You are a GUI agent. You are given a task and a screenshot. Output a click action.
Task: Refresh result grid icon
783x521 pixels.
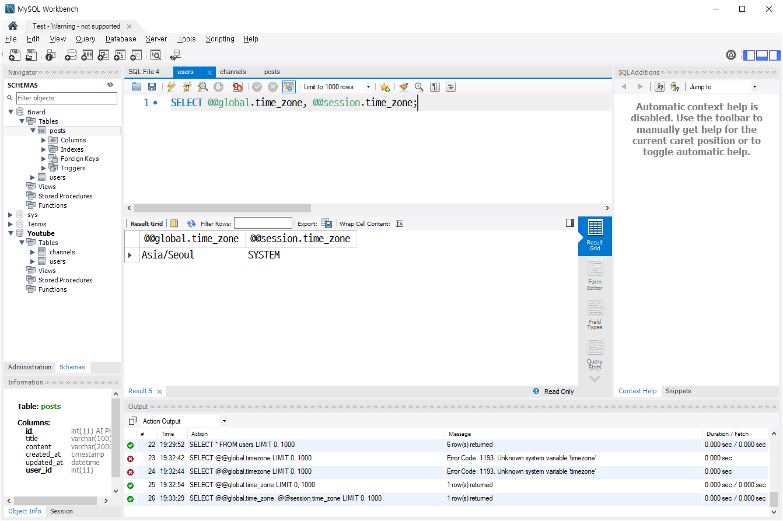pos(191,223)
